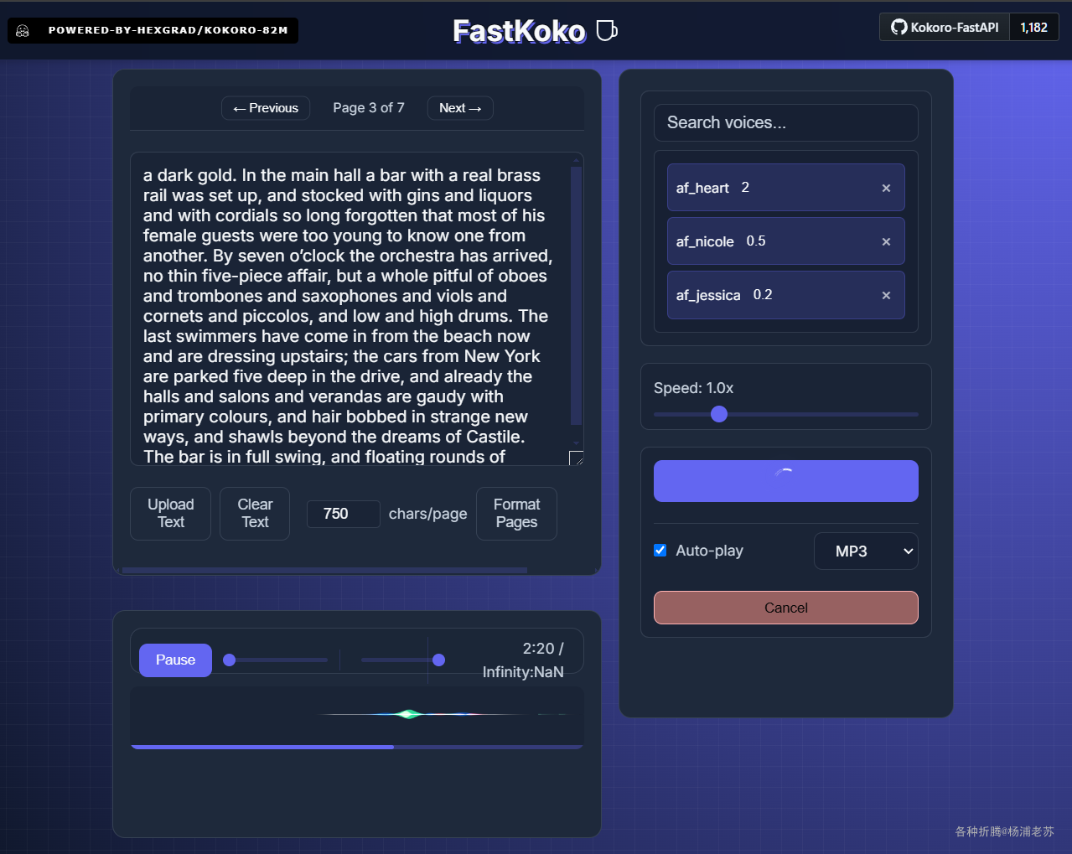Click the 1,182 stars count
1072x854 pixels.
point(1034,27)
